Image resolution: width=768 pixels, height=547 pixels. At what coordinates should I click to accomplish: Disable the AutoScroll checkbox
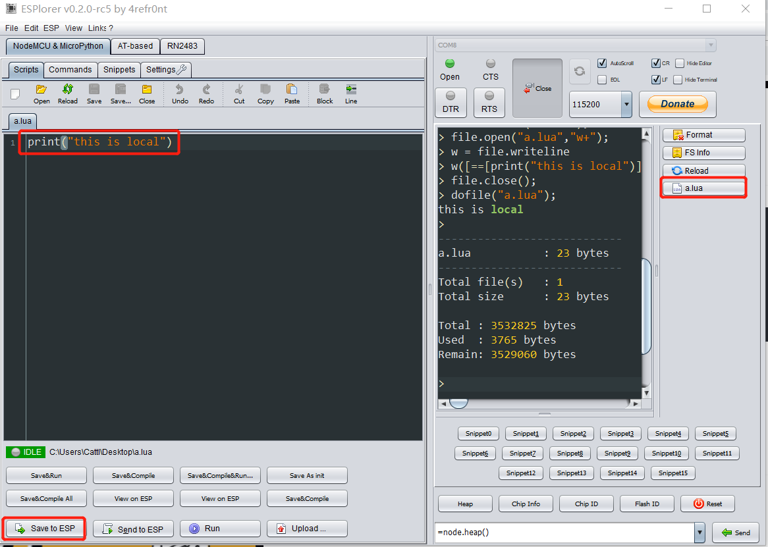[602, 63]
